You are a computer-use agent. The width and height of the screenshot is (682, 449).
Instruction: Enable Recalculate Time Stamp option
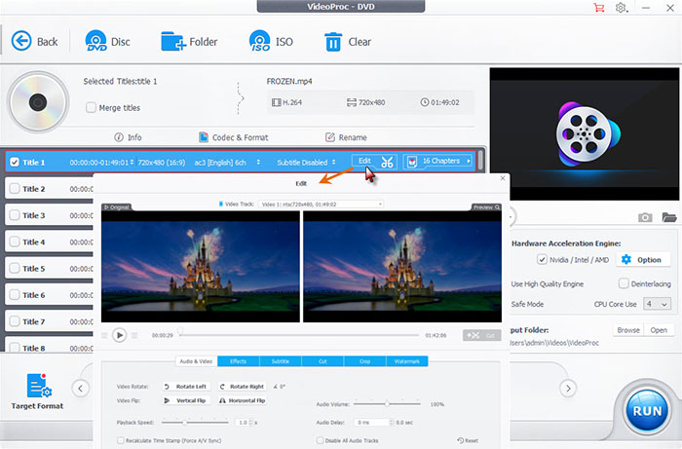point(121,440)
